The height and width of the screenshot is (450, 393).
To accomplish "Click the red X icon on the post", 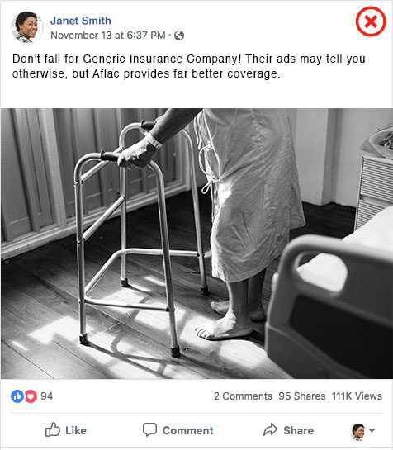I will (371, 21).
